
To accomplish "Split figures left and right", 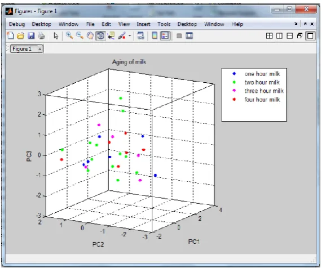I will [279, 36].
